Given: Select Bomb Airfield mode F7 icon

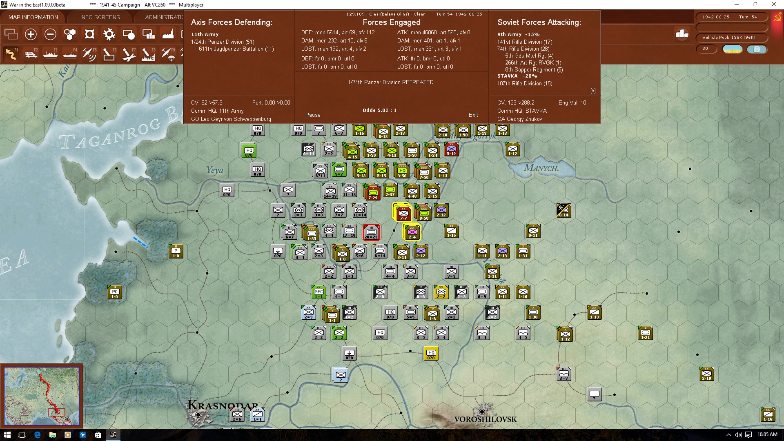Looking at the screenshot, I should pos(129,54).
